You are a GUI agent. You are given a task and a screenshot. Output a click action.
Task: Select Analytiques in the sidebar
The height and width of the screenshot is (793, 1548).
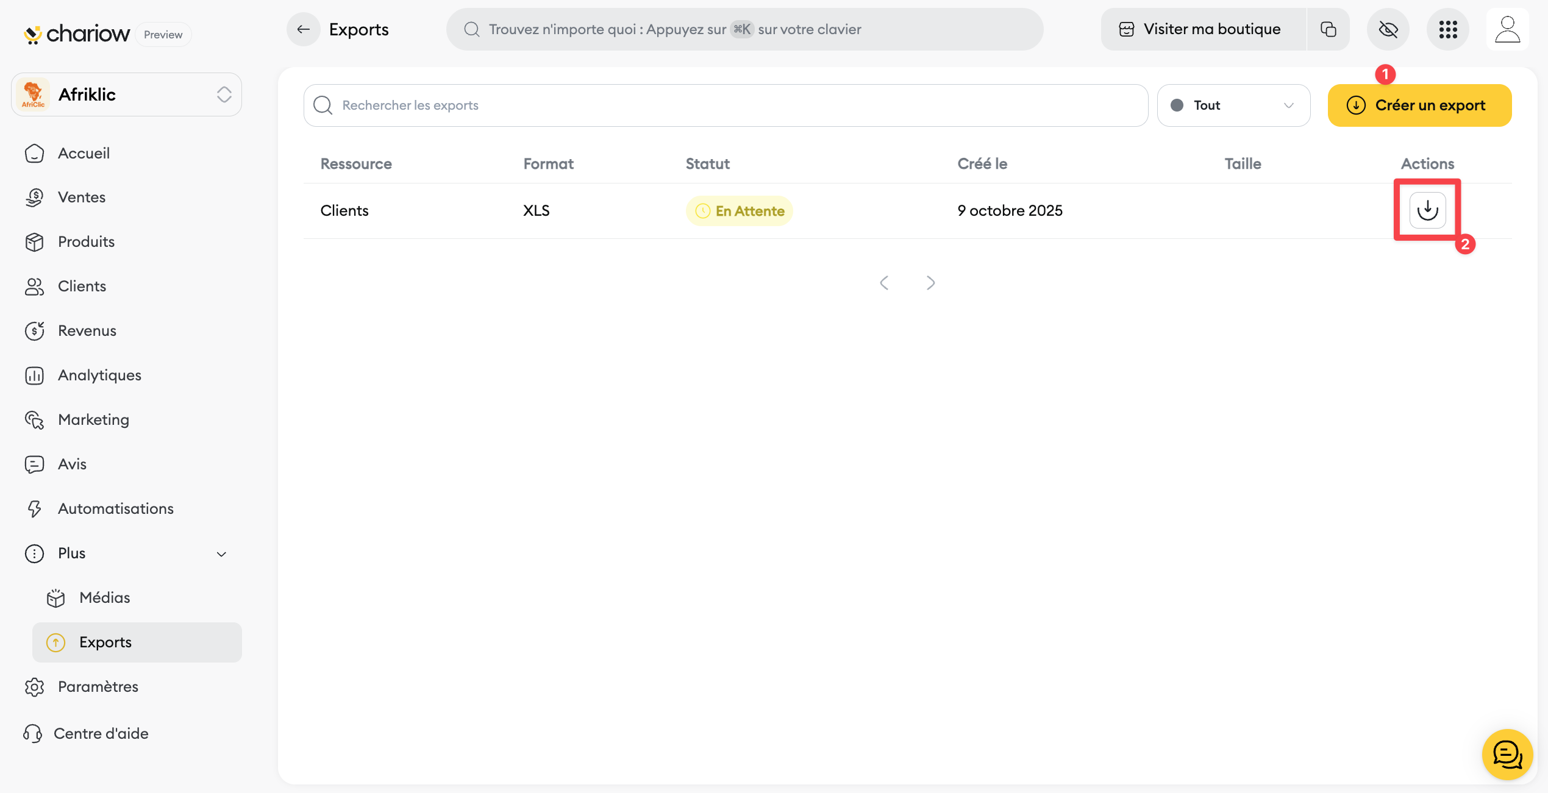[x=99, y=375]
